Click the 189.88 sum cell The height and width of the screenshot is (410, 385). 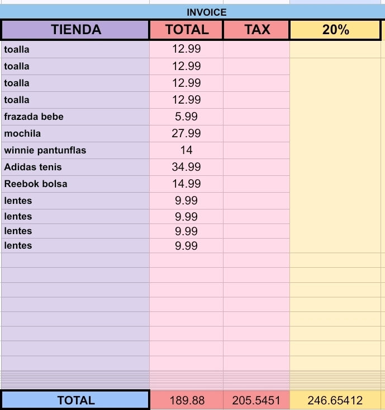pos(187,400)
